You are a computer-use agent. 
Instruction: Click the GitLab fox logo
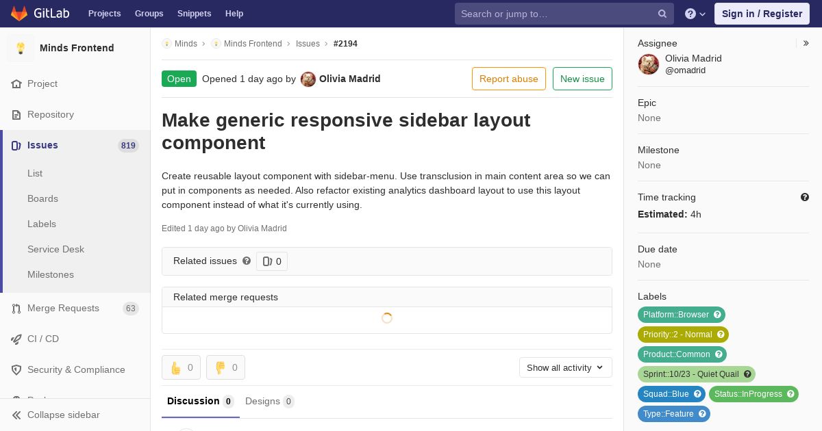click(19, 13)
